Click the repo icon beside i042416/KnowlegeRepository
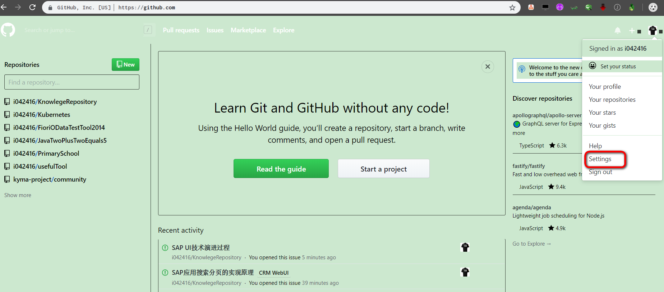The image size is (664, 292). (7, 102)
